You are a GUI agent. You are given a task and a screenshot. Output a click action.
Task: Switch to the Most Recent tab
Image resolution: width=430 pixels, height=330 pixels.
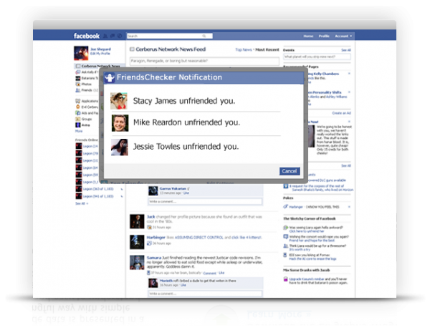point(267,49)
